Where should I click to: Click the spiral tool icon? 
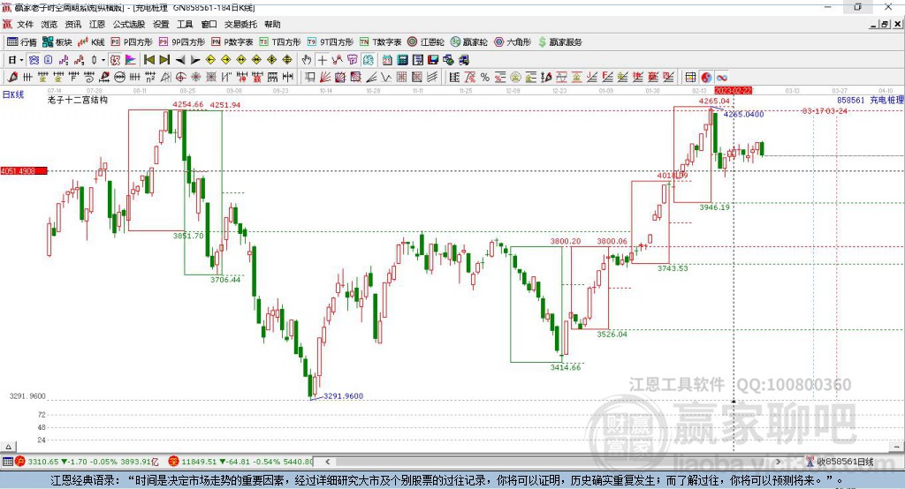point(89,78)
